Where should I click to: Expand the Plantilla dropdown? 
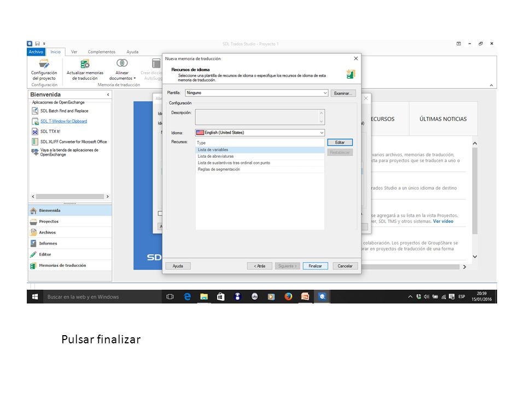[325, 93]
